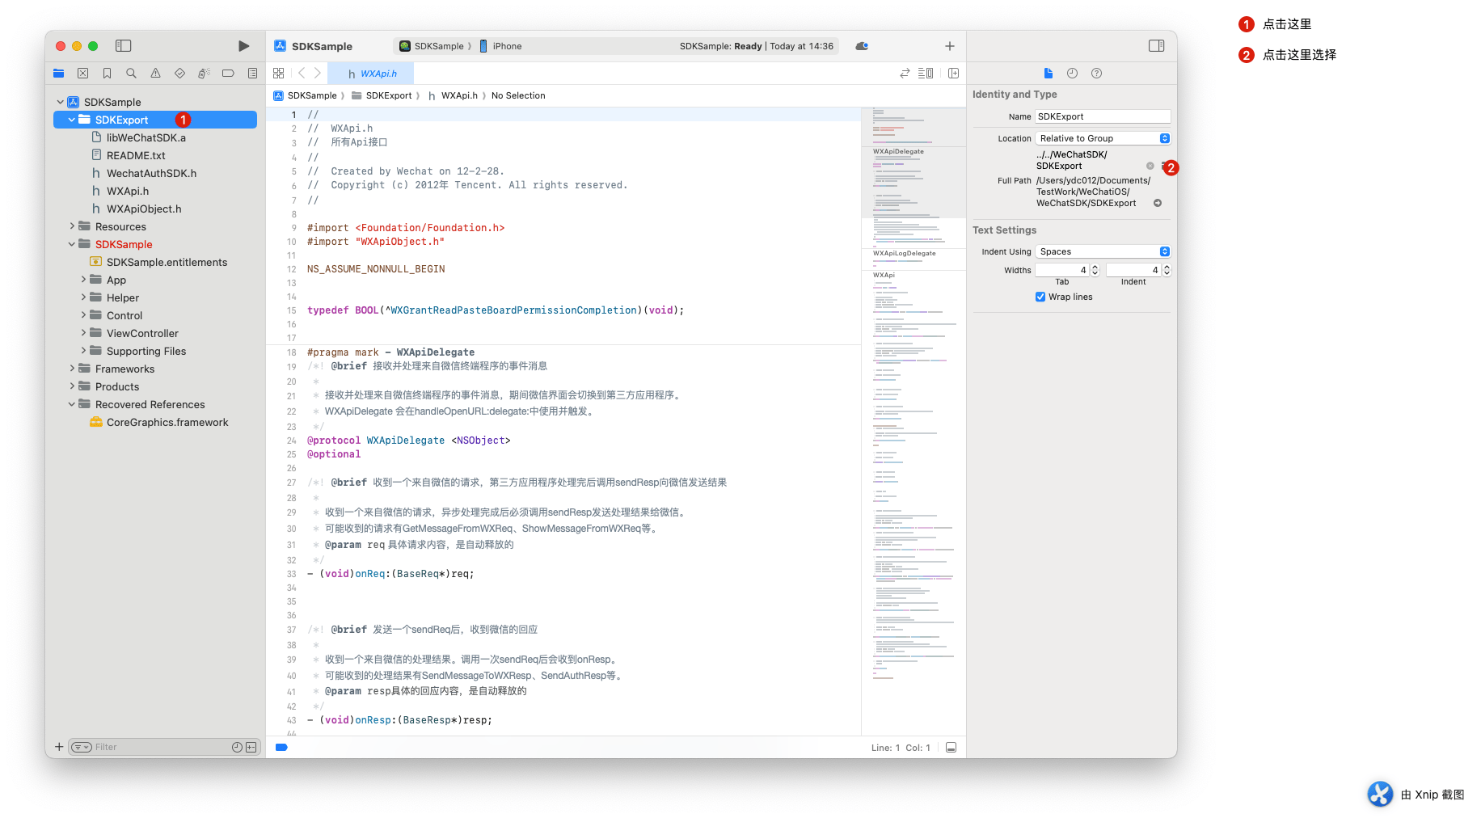Run the SDKSample scheme
The image size is (1481, 818).
click(x=243, y=46)
